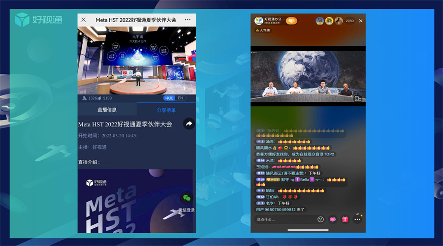Tap the round share arrow button

(x=189, y=123)
